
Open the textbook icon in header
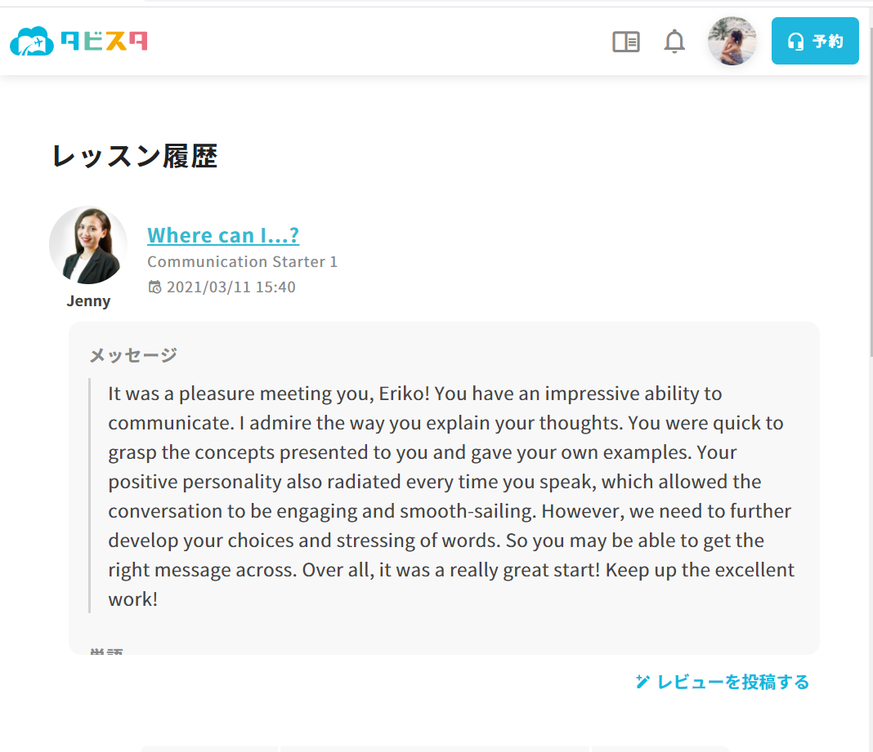(626, 42)
